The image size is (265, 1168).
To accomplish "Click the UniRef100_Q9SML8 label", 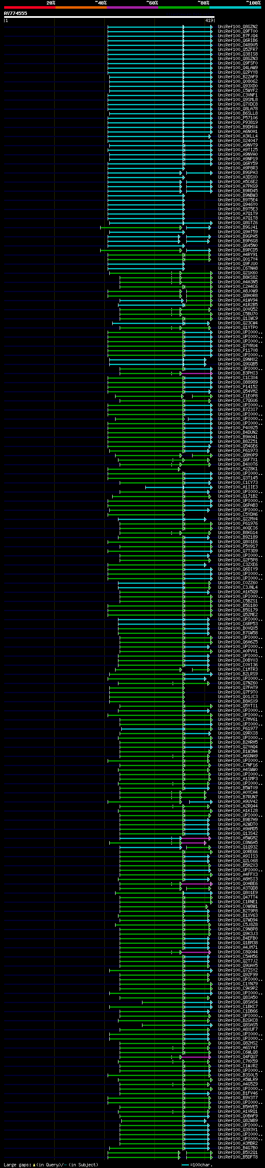I will point(238,100).
